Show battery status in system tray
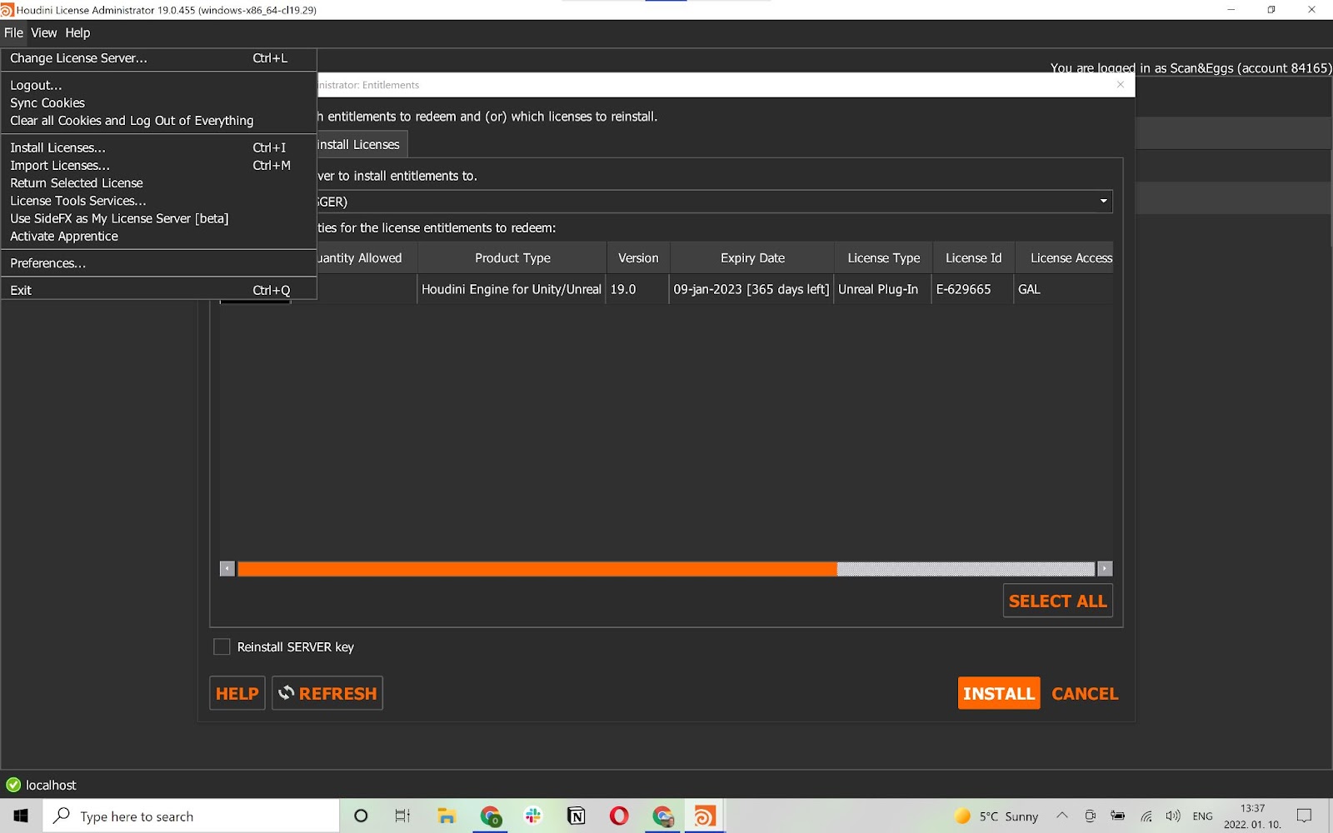The height and width of the screenshot is (833, 1333). click(x=1118, y=816)
